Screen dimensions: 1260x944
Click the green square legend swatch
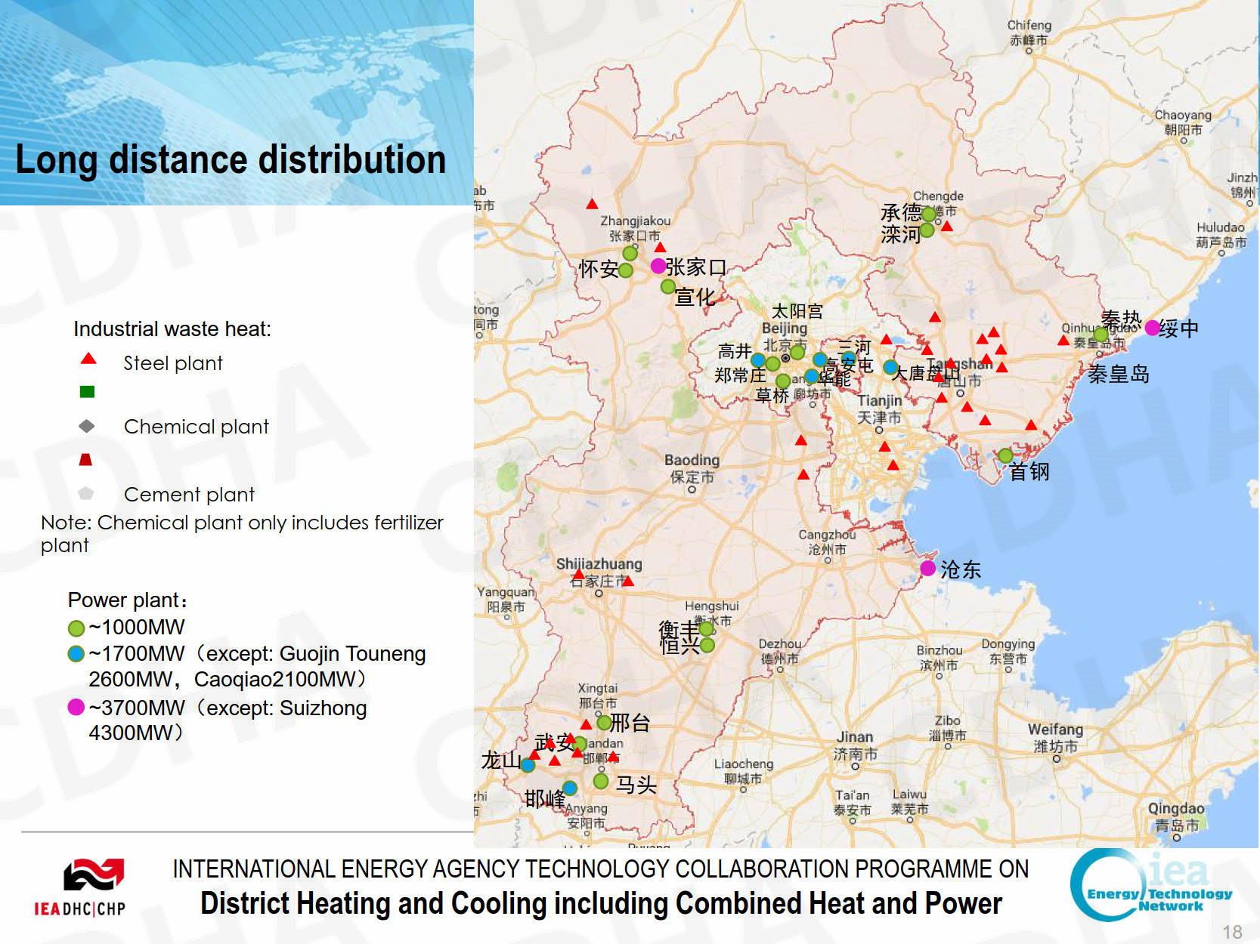coord(87,392)
